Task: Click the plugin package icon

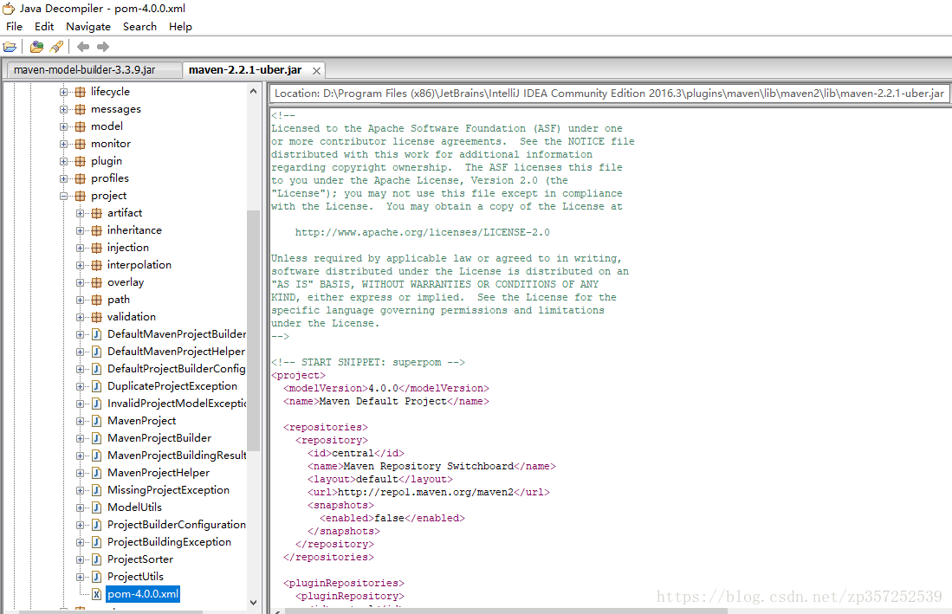Action: [x=81, y=161]
